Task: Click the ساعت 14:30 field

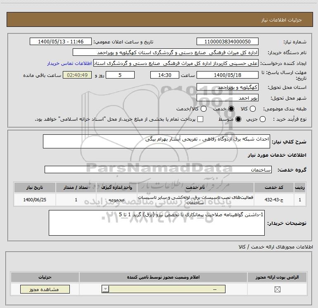Action: (x=165, y=75)
